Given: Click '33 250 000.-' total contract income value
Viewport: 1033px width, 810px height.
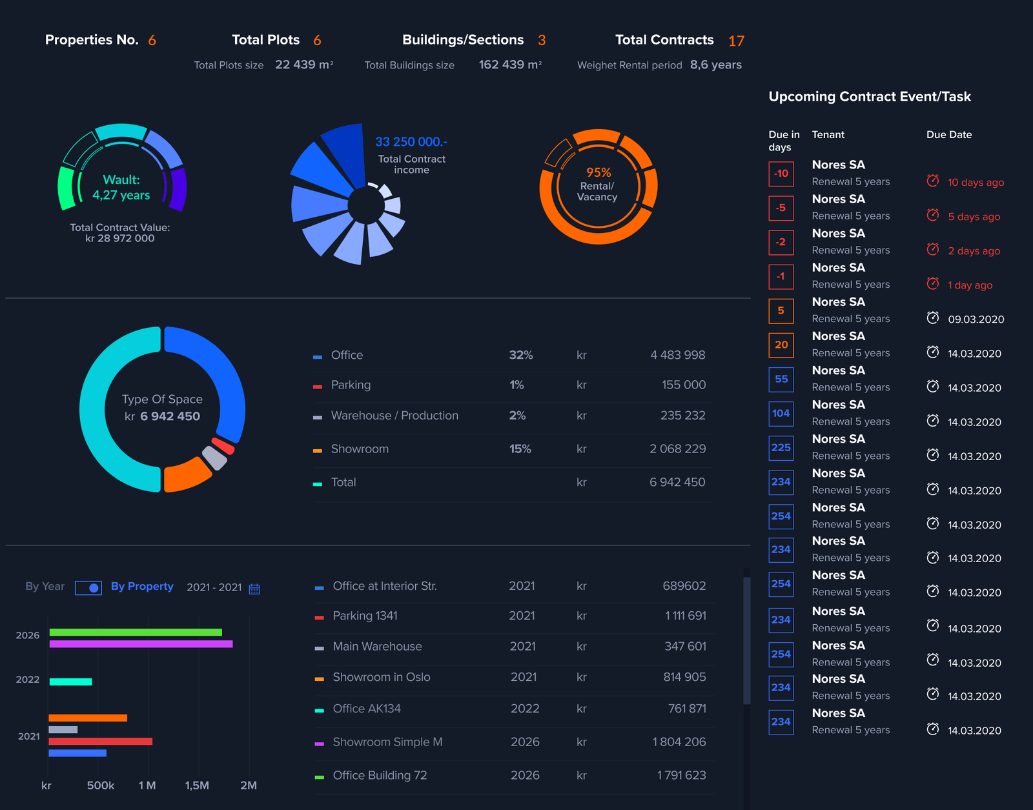Looking at the screenshot, I should point(411,141).
